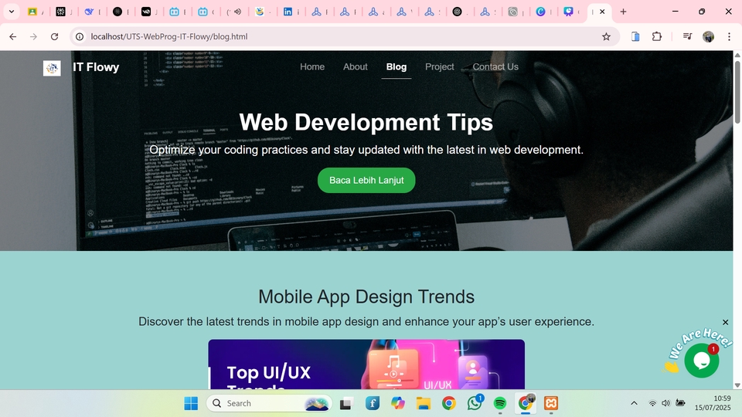Click the scrollbar down arrow
This screenshot has height=417, width=742.
coord(737,385)
